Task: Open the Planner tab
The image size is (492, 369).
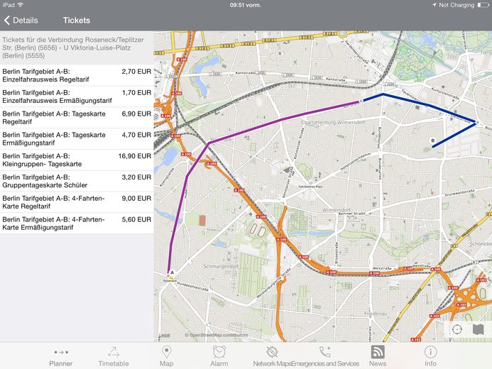Action: [61, 357]
